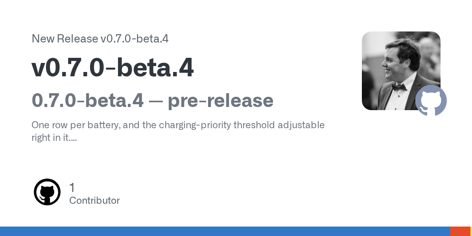Click the GitHub logo badge on profile photo
Screen dimensions: 472x236
click(x=431, y=100)
